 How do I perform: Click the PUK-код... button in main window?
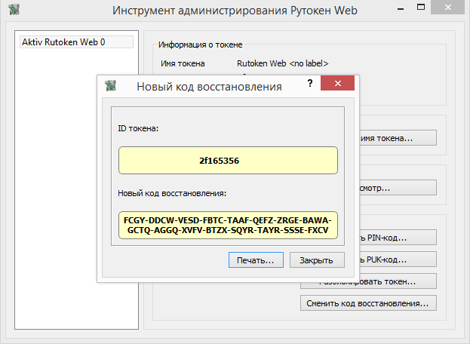tap(398, 260)
